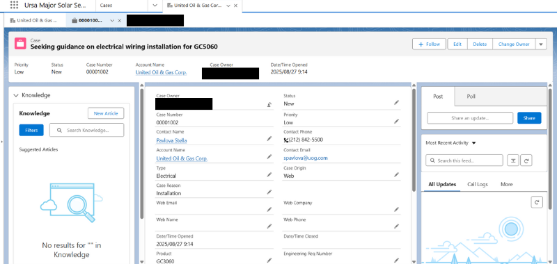The image size is (557, 264).
Task: Click the pencil icon next to Status
Action: click(x=396, y=102)
